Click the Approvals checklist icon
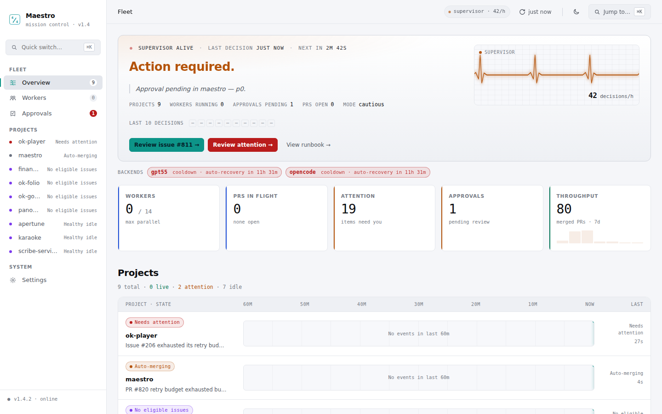This screenshot has width=662, height=414. [13, 114]
